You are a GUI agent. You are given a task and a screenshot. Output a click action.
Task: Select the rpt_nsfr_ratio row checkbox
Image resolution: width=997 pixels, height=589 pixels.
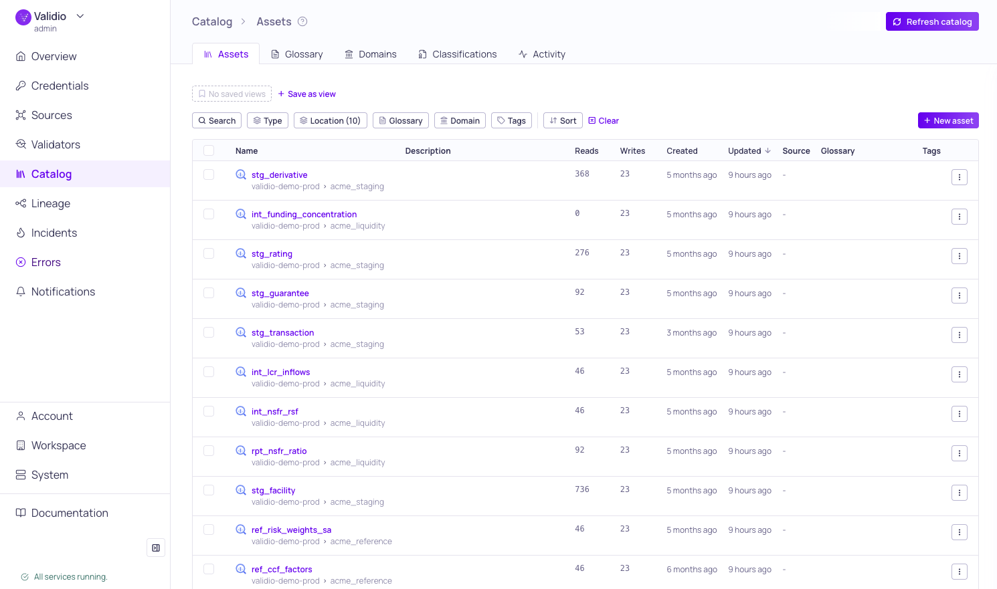pyautogui.click(x=209, y=451)
